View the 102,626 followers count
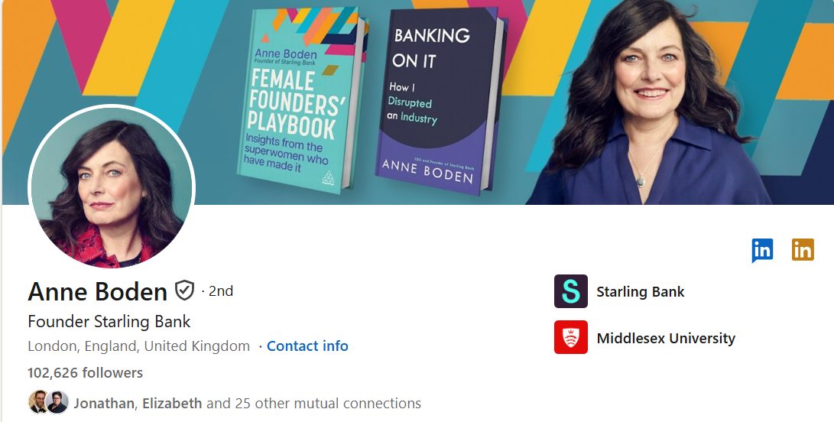This screenshot has width=834, height=422. (x=85, y=372)
